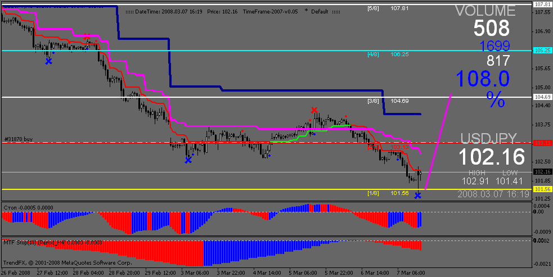
Task: Click the large blue '108.0' percentage value
Action: 483,78
